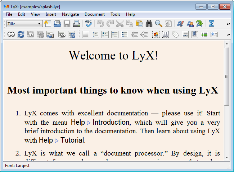Click the scrollbar up arrow
The height and width of the screenshot is (172, 234).
click(x=227, y=44)
